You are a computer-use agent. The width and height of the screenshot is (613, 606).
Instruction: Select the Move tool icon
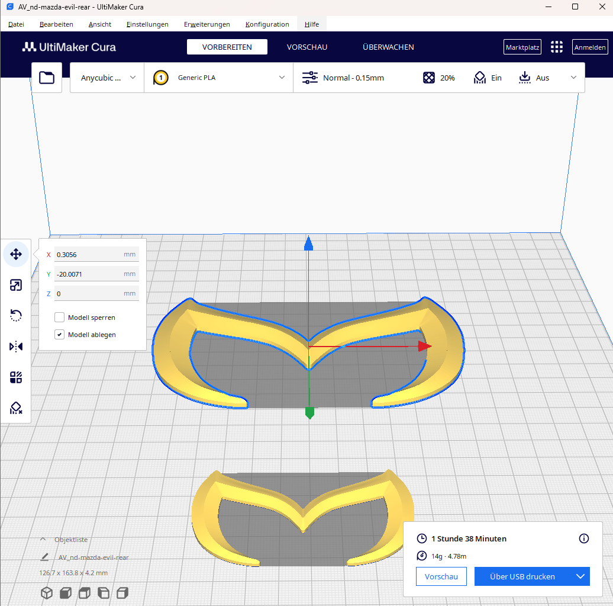pos(16,255)
